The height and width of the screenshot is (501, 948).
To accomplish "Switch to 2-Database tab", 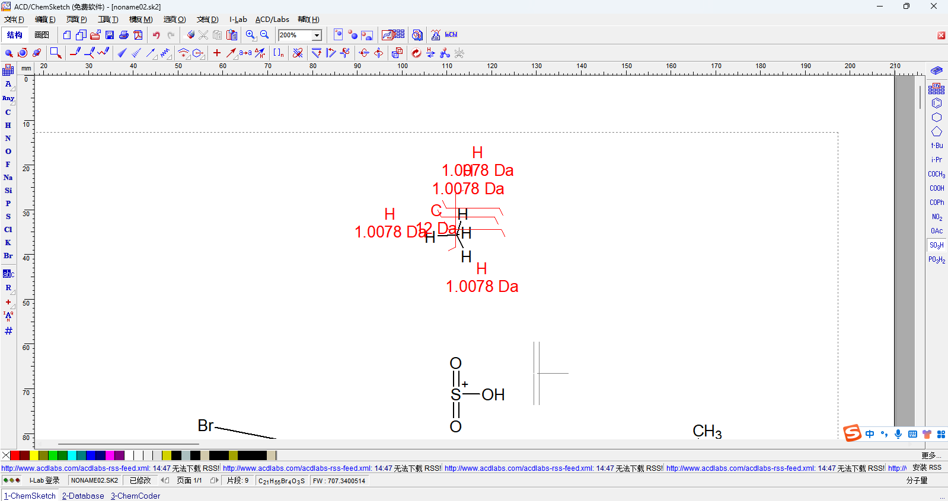I will point(83,496).
